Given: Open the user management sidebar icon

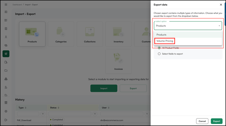Looking at the screenshot, I should pos(6,87).
